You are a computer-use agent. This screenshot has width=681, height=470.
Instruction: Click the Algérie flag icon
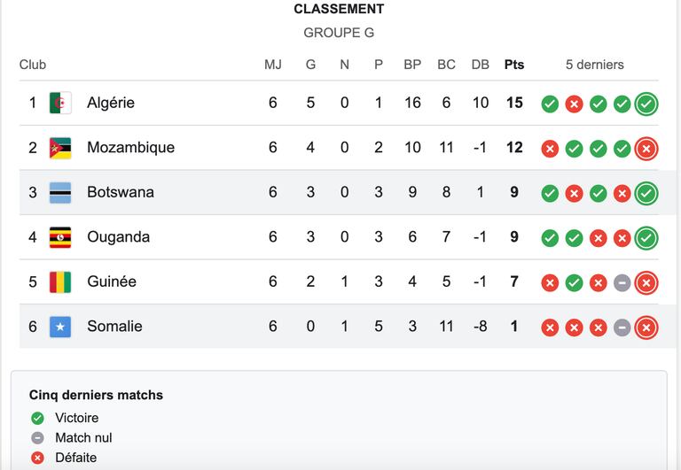60,103
